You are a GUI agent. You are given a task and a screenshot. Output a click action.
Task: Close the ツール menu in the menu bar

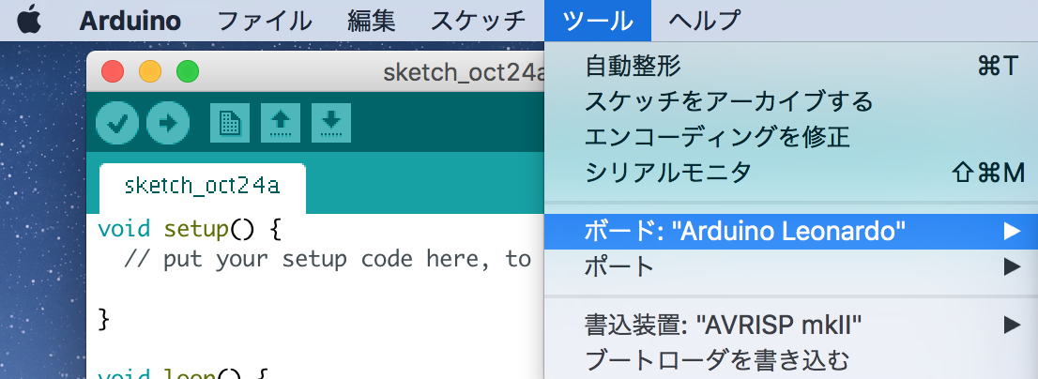point(598,21)
